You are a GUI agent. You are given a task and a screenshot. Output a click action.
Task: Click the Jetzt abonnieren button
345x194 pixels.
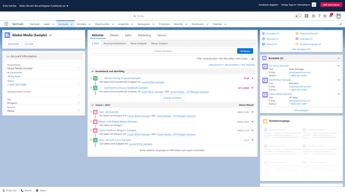pos(331,5)
